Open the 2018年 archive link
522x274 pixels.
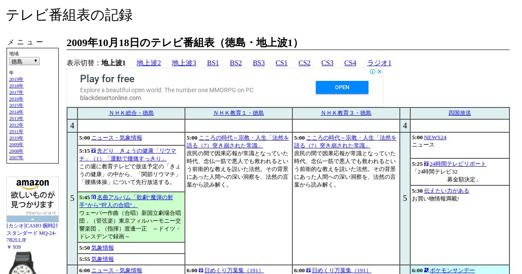(x=16, y=86)
